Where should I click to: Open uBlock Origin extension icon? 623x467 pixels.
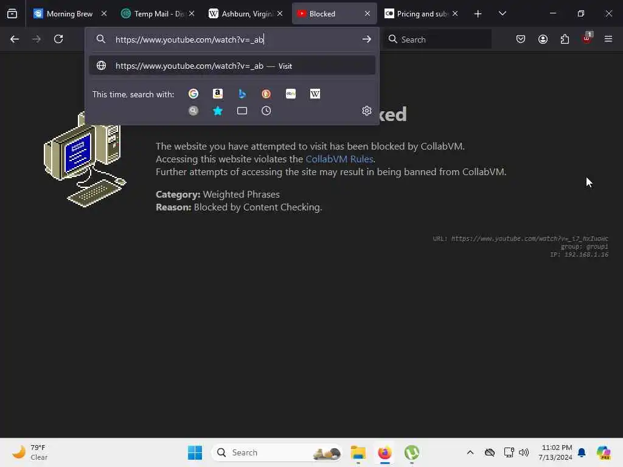(x=587, y=38)
